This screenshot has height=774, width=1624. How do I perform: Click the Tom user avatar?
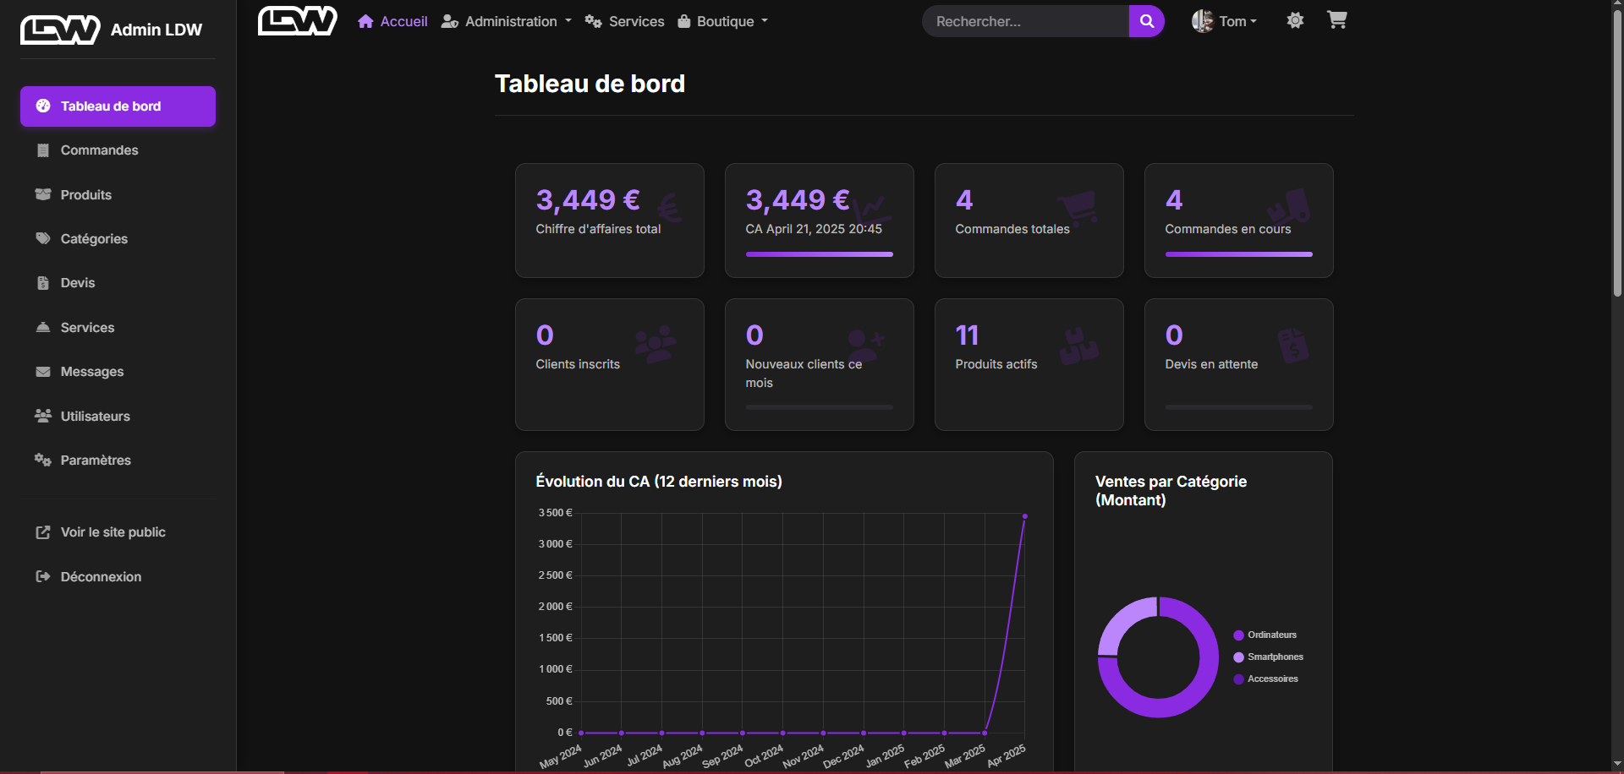click(x=1202, y=21)
